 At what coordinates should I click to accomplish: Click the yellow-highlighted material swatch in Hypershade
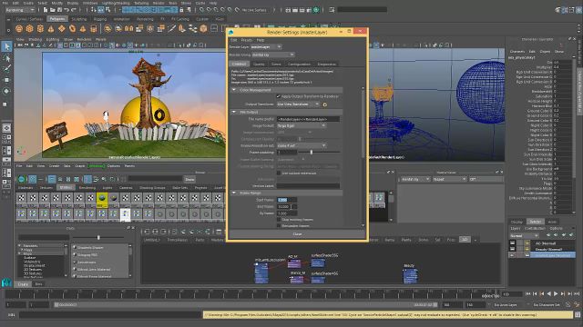[x=102, y=199]
